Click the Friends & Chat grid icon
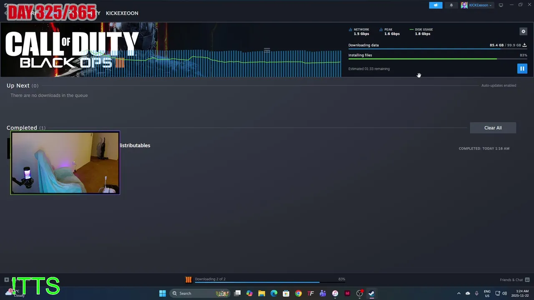This screenshot has height=300, width=534. [527, 280]
